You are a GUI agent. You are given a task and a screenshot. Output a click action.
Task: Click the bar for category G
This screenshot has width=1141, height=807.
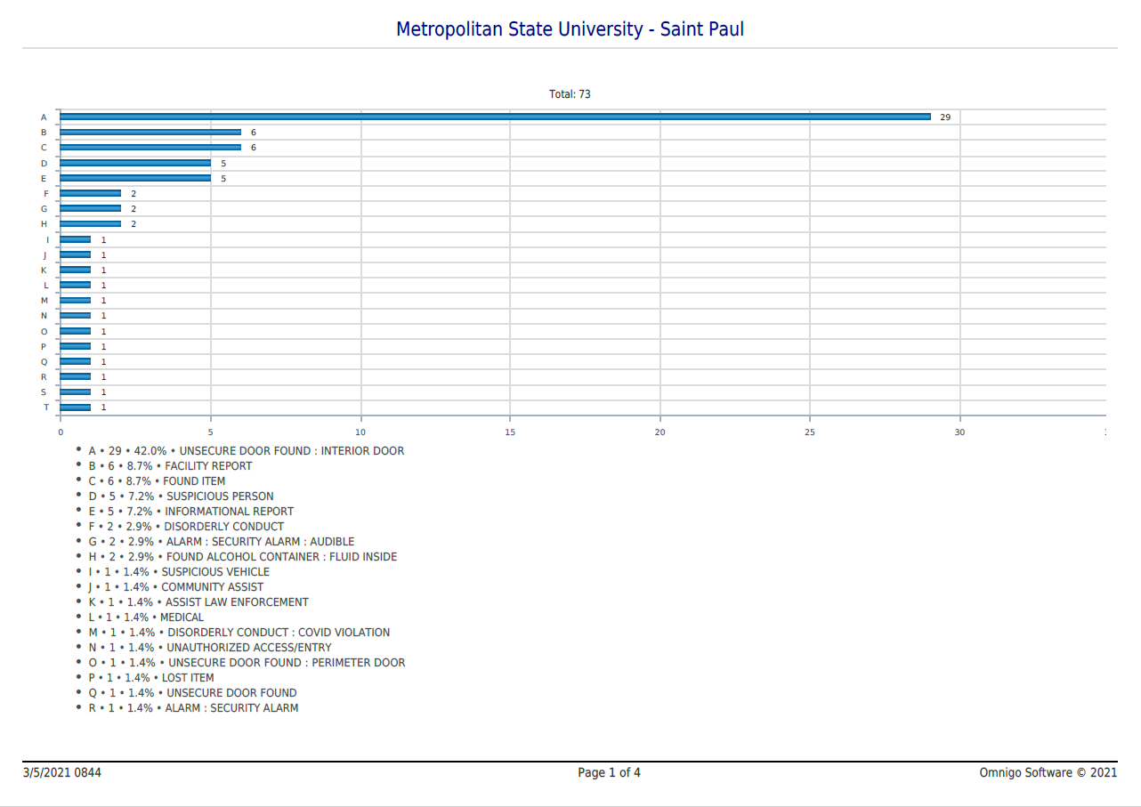(90, 208)
